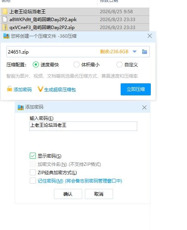Click file name a8WKPdtt_岛屿回响Day2P2.apk
187x230 pixels.
click(43, 20)
